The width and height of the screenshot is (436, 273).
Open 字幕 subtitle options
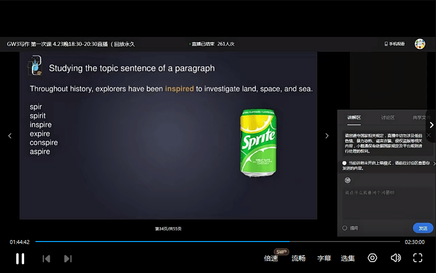tap(324, 258)
